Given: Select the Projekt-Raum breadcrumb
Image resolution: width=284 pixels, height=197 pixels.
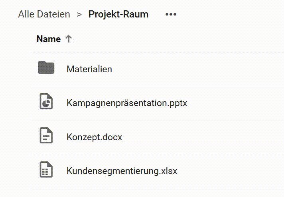Looking at the screenshot, I should pos(118,14).
